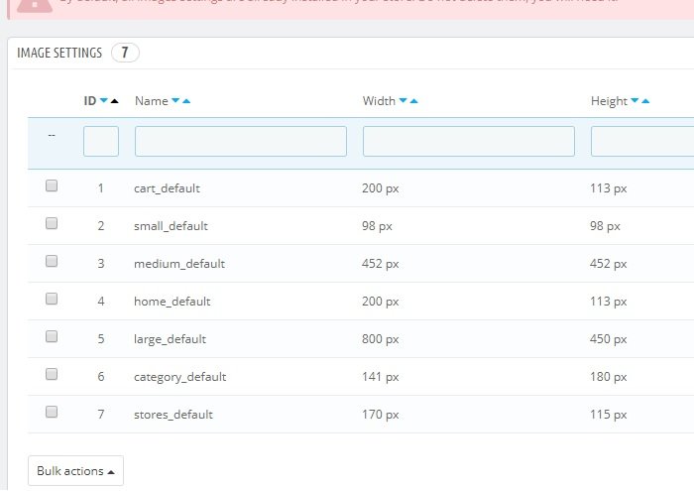
Task: Sort Name column ascending arrow
Action: coord(186,101)
